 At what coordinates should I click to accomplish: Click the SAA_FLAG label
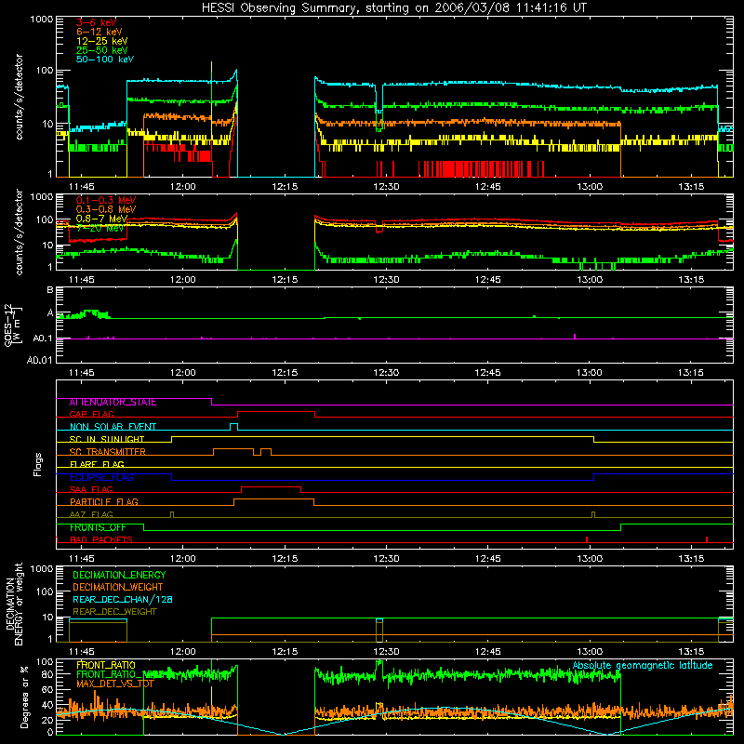click(x=91, y=489)
